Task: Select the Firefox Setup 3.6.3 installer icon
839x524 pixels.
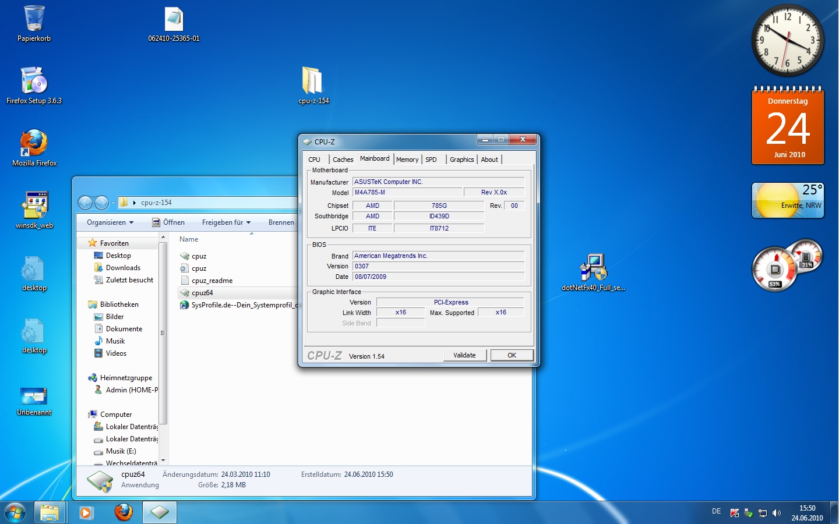Action: [x=34, y=86]
